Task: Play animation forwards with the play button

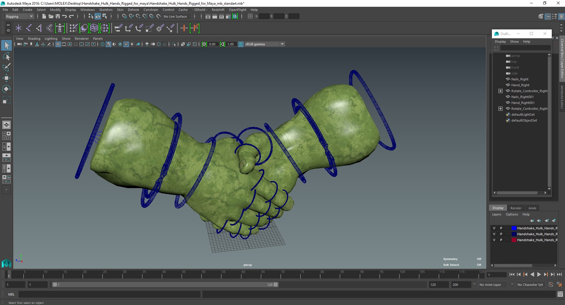Action: pyautogui.click(x=539, y=274)
